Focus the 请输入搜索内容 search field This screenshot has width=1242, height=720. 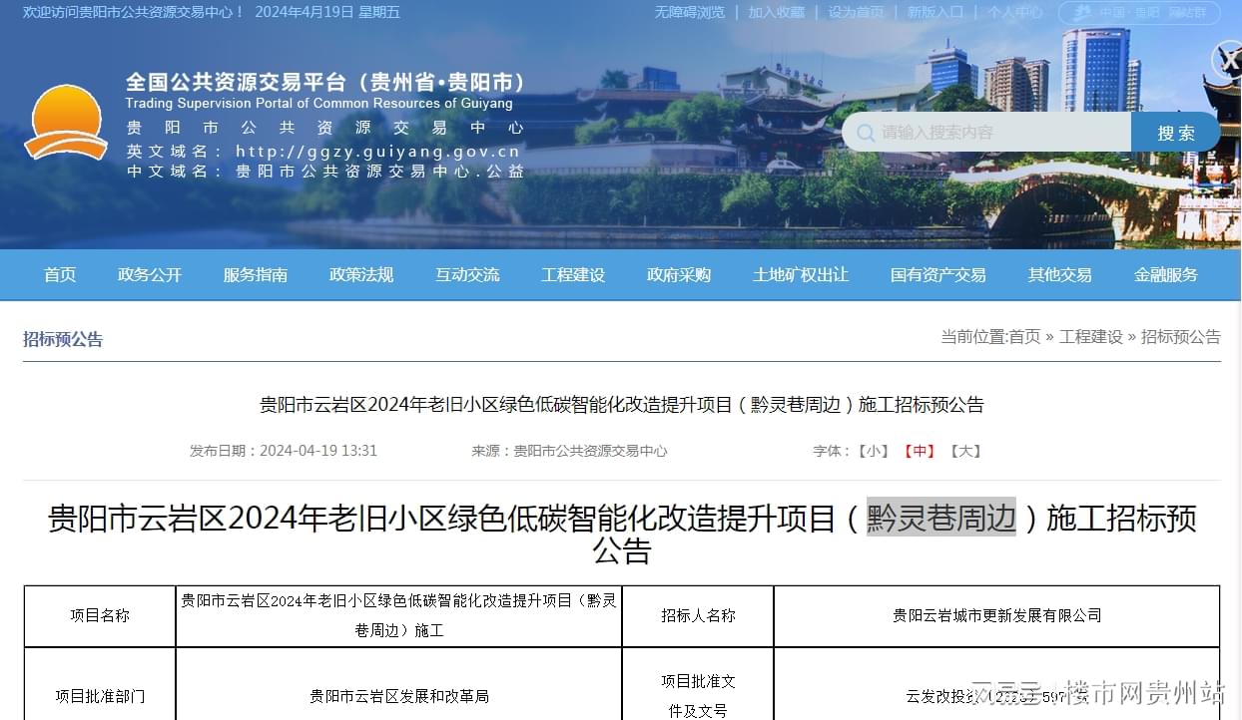986,133
